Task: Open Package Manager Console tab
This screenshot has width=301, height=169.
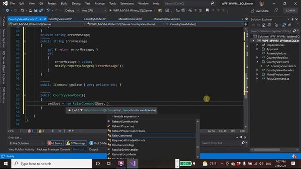Action: click(54, 149)
